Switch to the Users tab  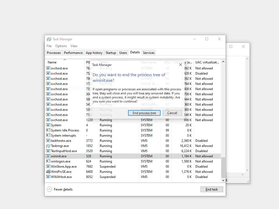[x=123, y=53]
